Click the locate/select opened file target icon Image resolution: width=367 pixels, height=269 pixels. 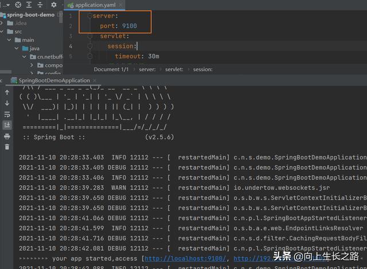point(17,5)
